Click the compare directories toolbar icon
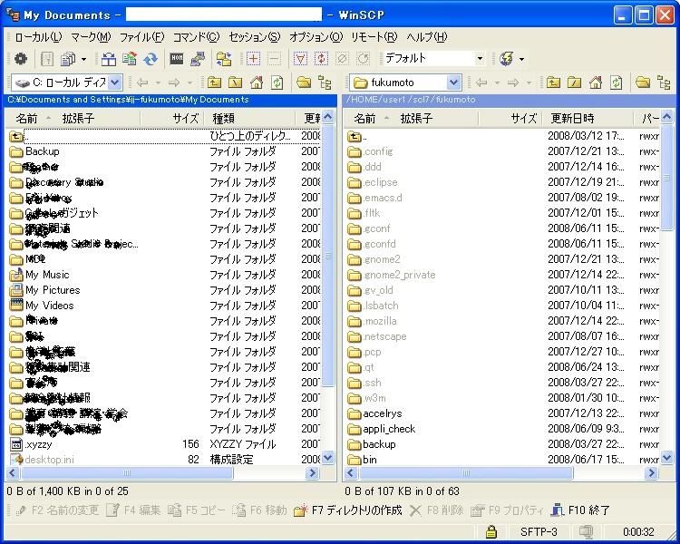Viewport: 680px width, 544px height. [x=109, y=59]
